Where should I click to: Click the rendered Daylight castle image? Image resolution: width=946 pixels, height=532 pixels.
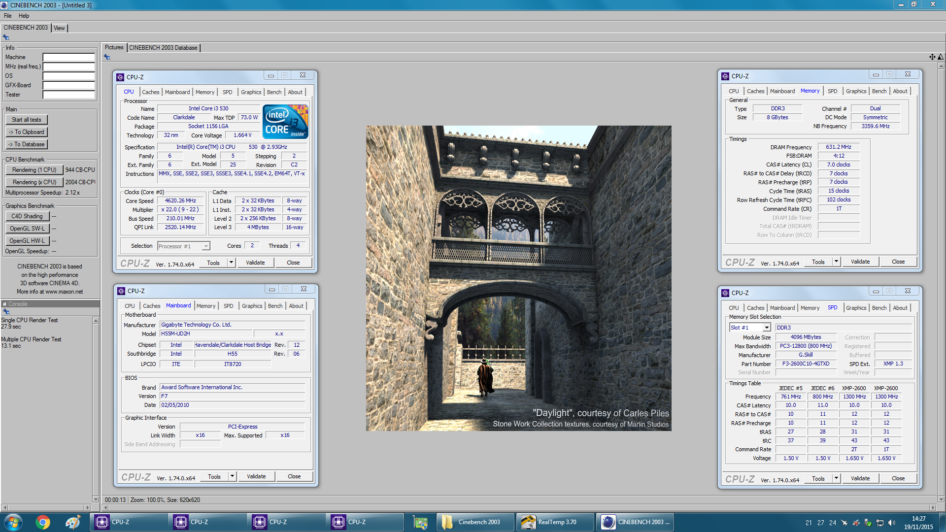point(518,278)
